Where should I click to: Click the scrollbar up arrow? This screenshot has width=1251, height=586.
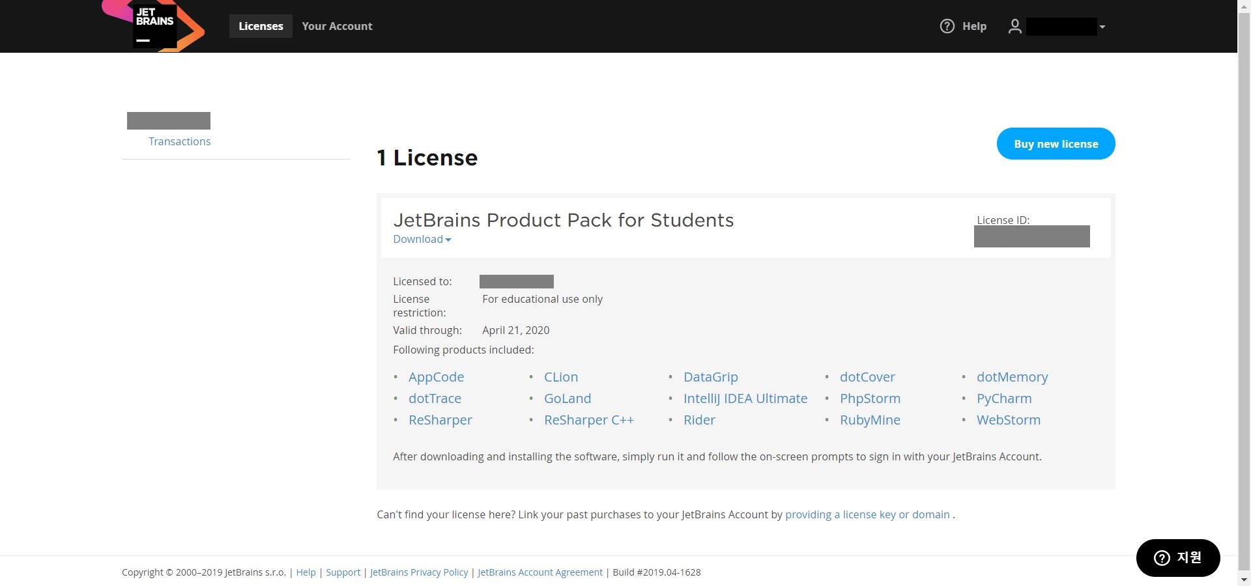(x=1244, y=6)
